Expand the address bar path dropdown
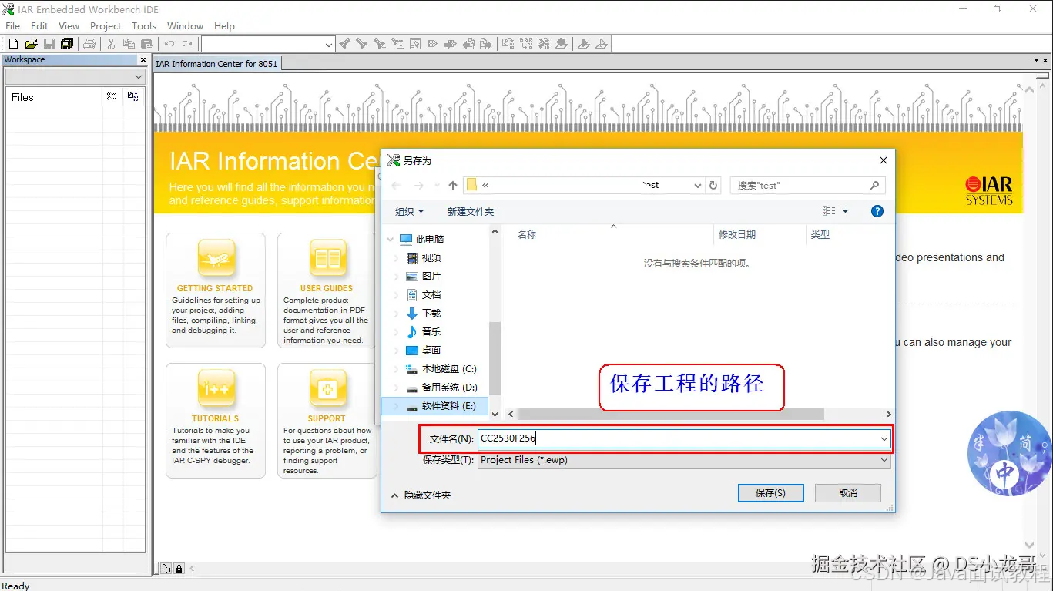This screenshot has height=591, width=1053. pos(698,186)
